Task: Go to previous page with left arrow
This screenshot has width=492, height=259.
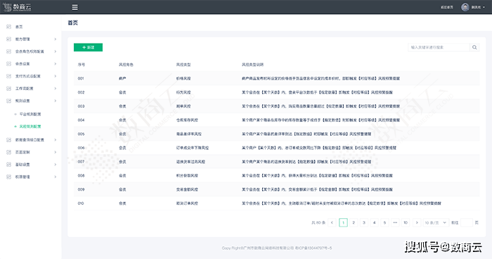Action: 332,222
